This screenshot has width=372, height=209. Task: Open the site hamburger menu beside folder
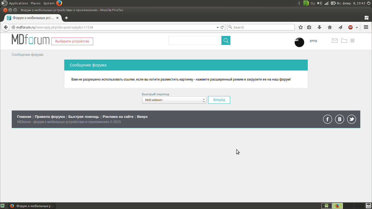coord(352,41)
